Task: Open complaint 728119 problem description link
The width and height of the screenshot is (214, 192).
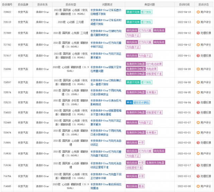Action: 106,22
